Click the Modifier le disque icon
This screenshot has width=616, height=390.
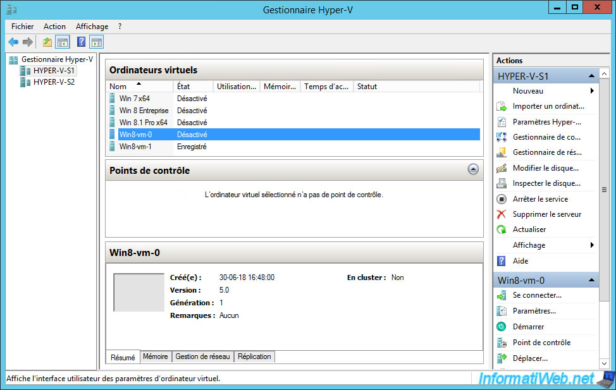[502, 168]
